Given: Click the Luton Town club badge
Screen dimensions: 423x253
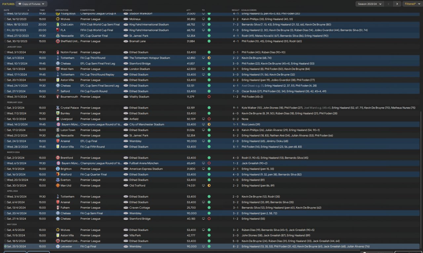Looking at the screenshot, I should tap(58, 130).
